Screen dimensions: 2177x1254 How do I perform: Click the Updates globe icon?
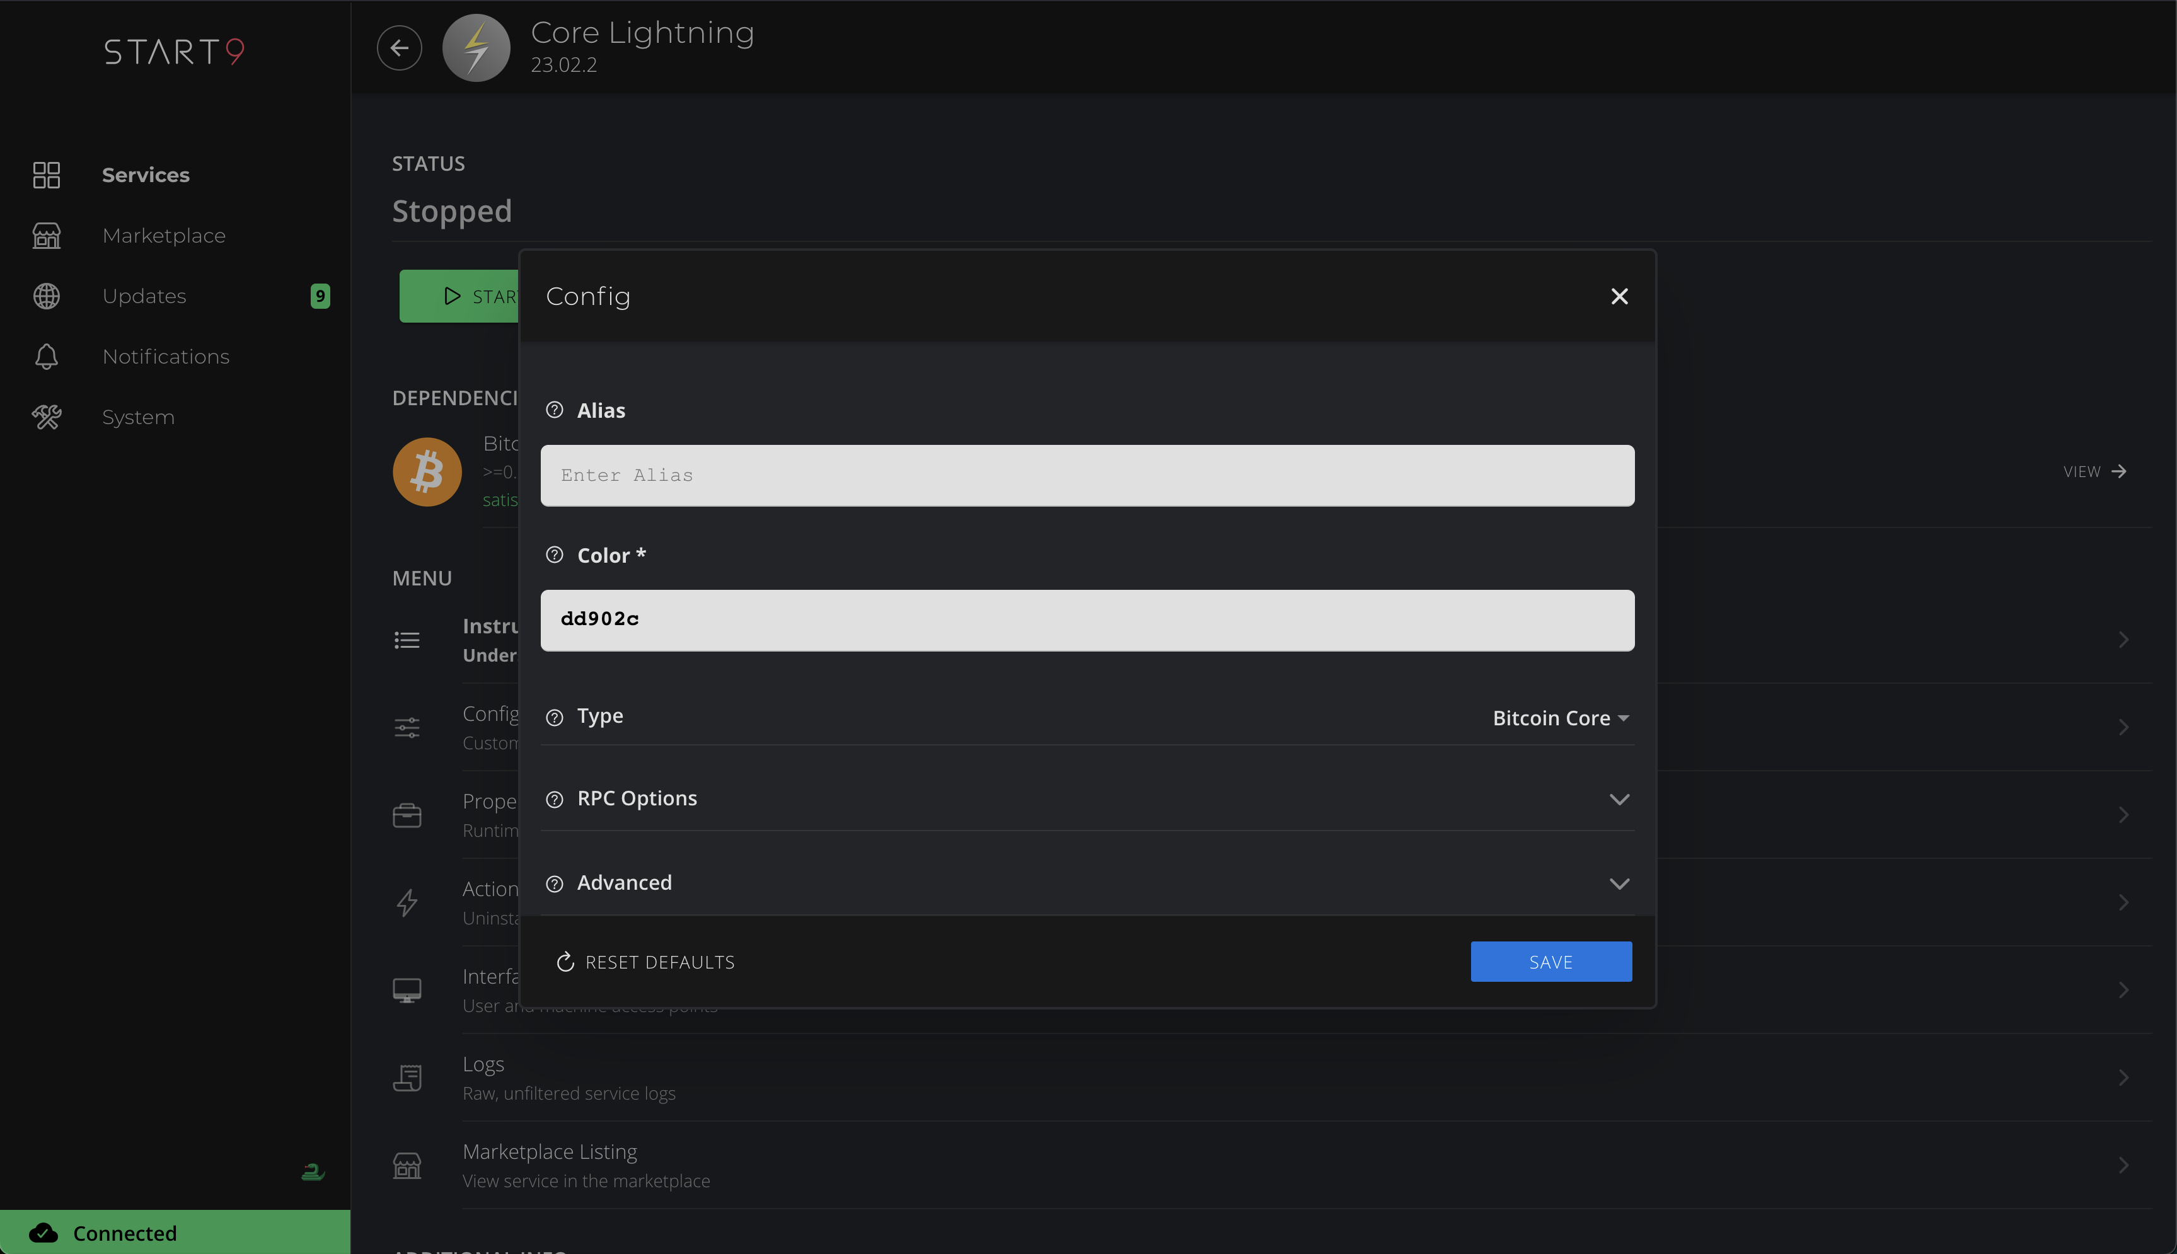tap(47, 296)
